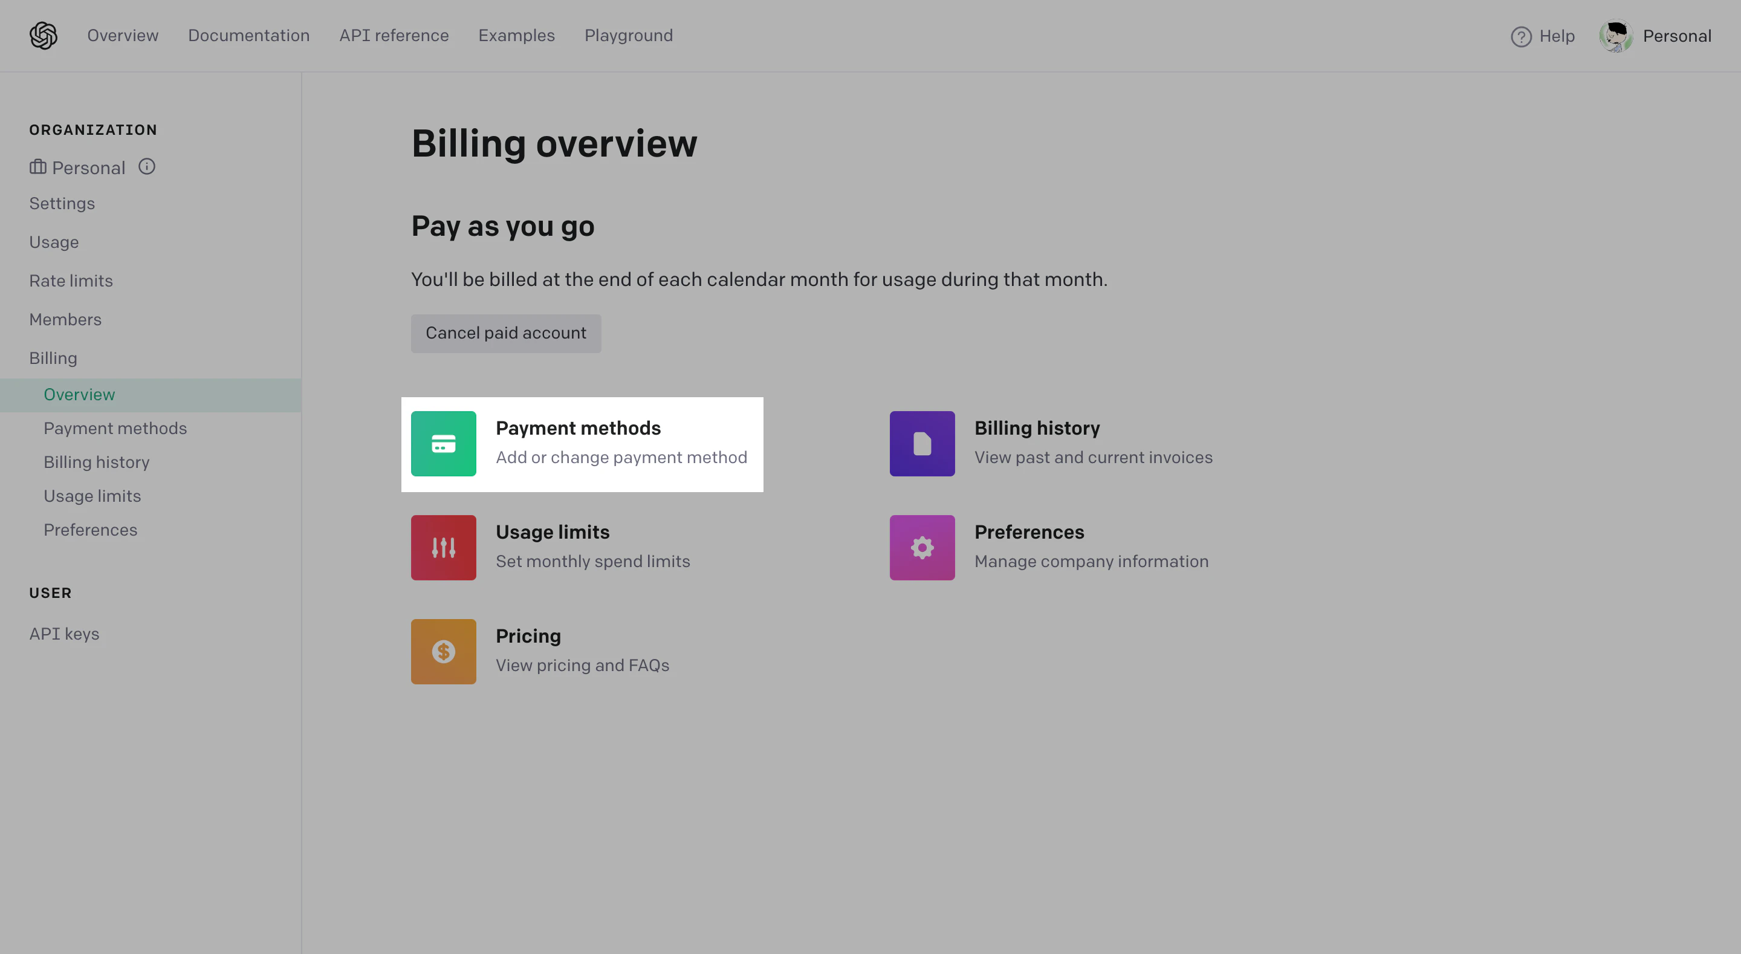The height and width of the screenshot is (954, 1741).
Task: Click 'Manage company information' text
Action: point(1092,561)
